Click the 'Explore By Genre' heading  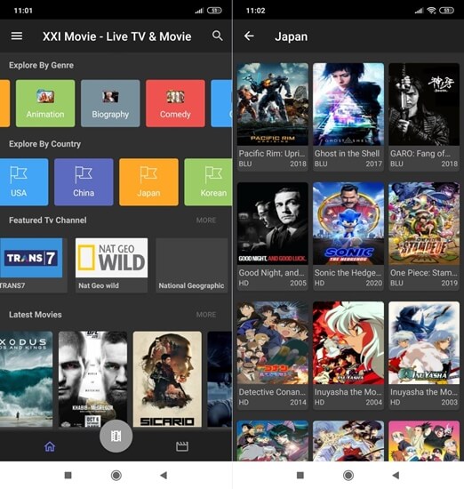[41, 65]
